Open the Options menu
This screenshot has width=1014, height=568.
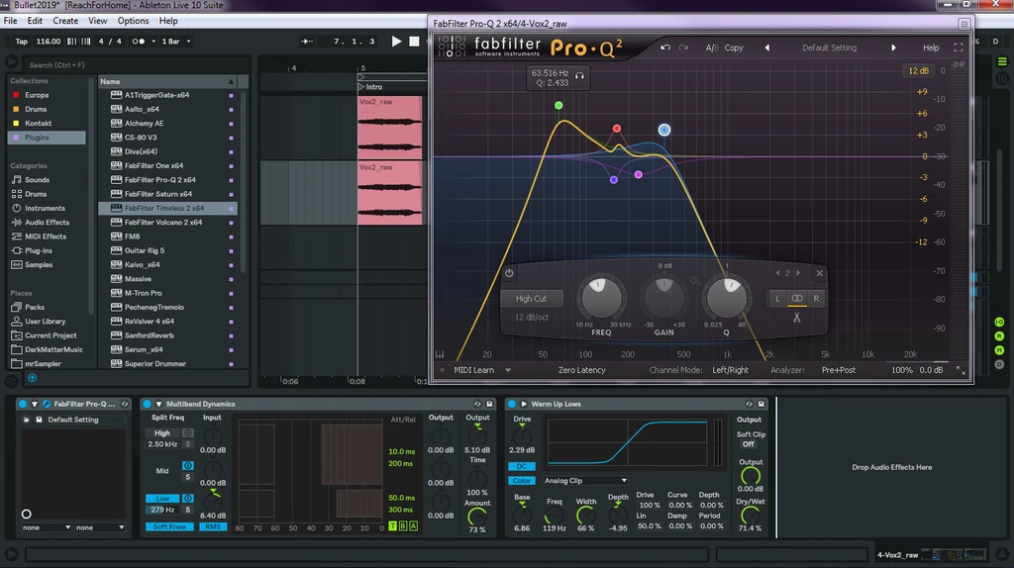(x=133, y=21)
